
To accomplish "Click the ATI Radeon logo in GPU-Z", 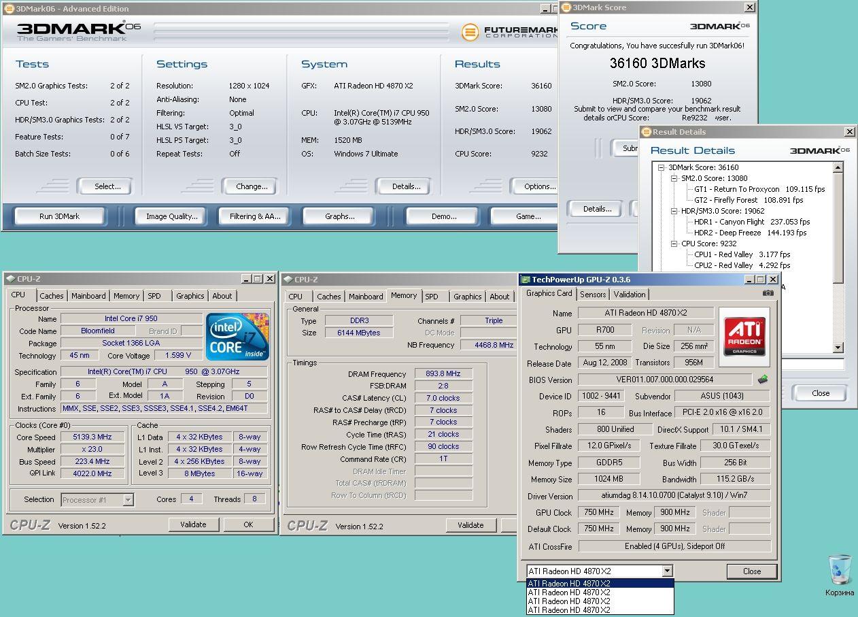I will 744,337.
